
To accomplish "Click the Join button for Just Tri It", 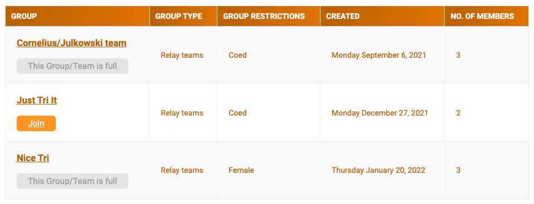I will (36, 123).
